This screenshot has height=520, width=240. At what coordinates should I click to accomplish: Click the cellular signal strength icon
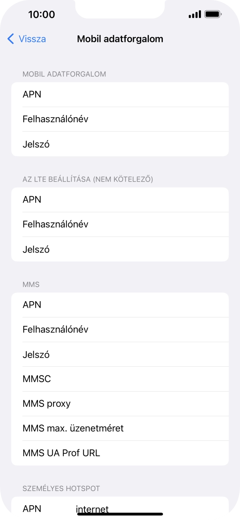195,14
